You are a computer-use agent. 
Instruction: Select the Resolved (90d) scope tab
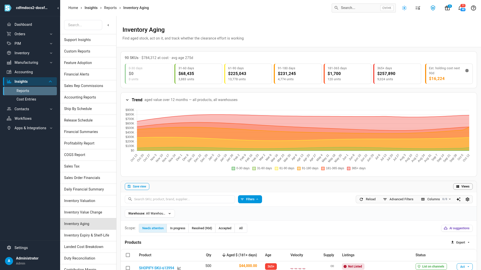202,228
